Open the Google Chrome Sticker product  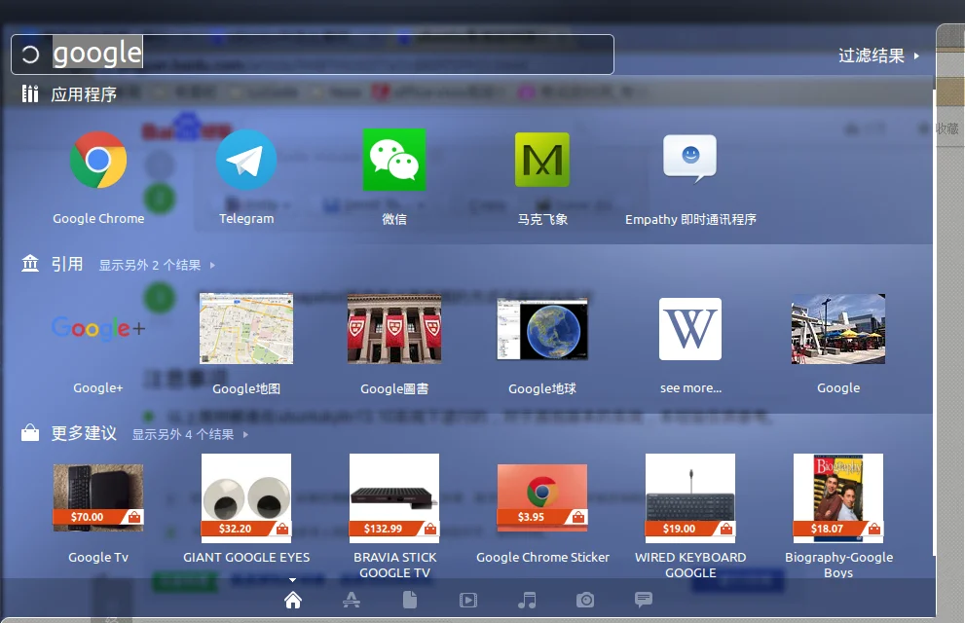(542, 497)
